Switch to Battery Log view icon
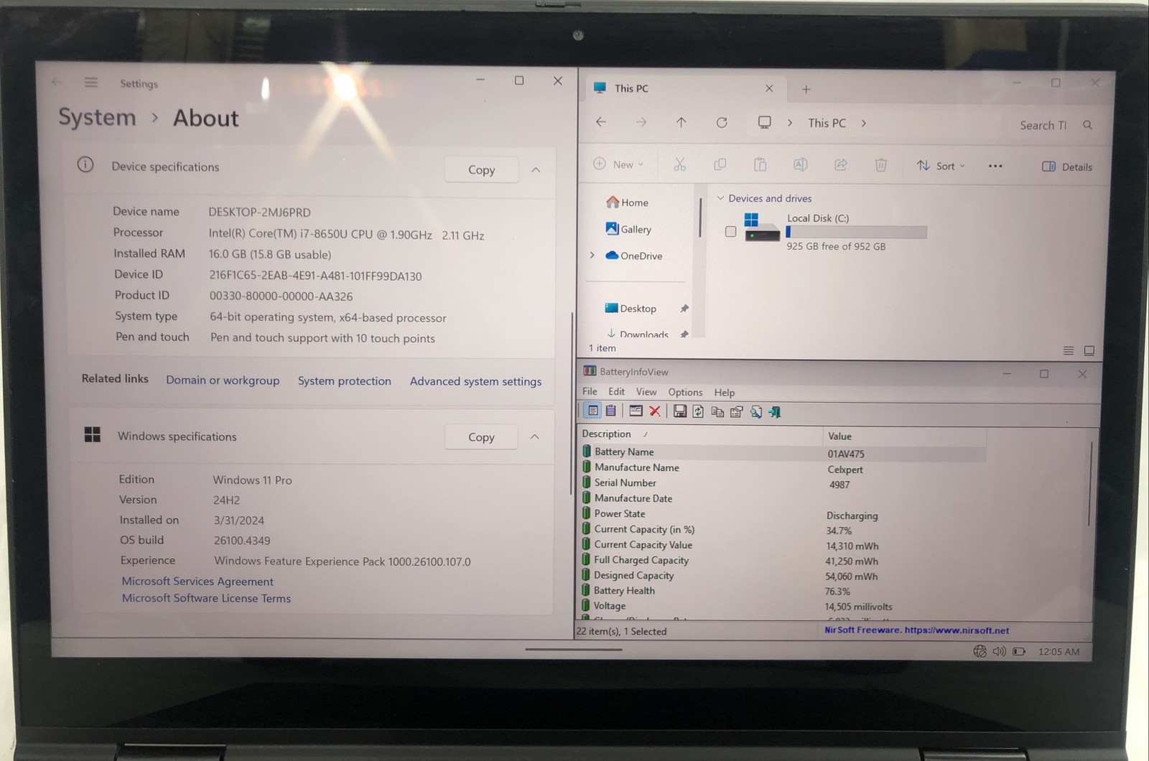1149x761 pixels. [610, 411]
